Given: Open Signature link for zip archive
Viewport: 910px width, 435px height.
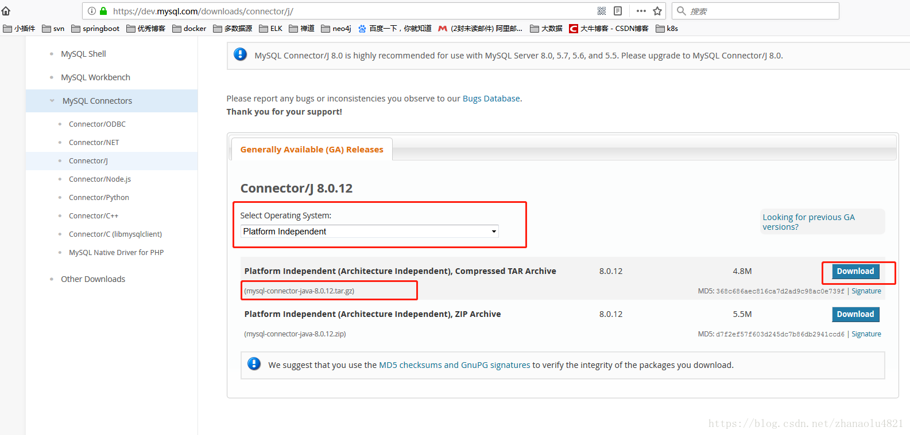Looking at the screenshot, I should [866, 334].
